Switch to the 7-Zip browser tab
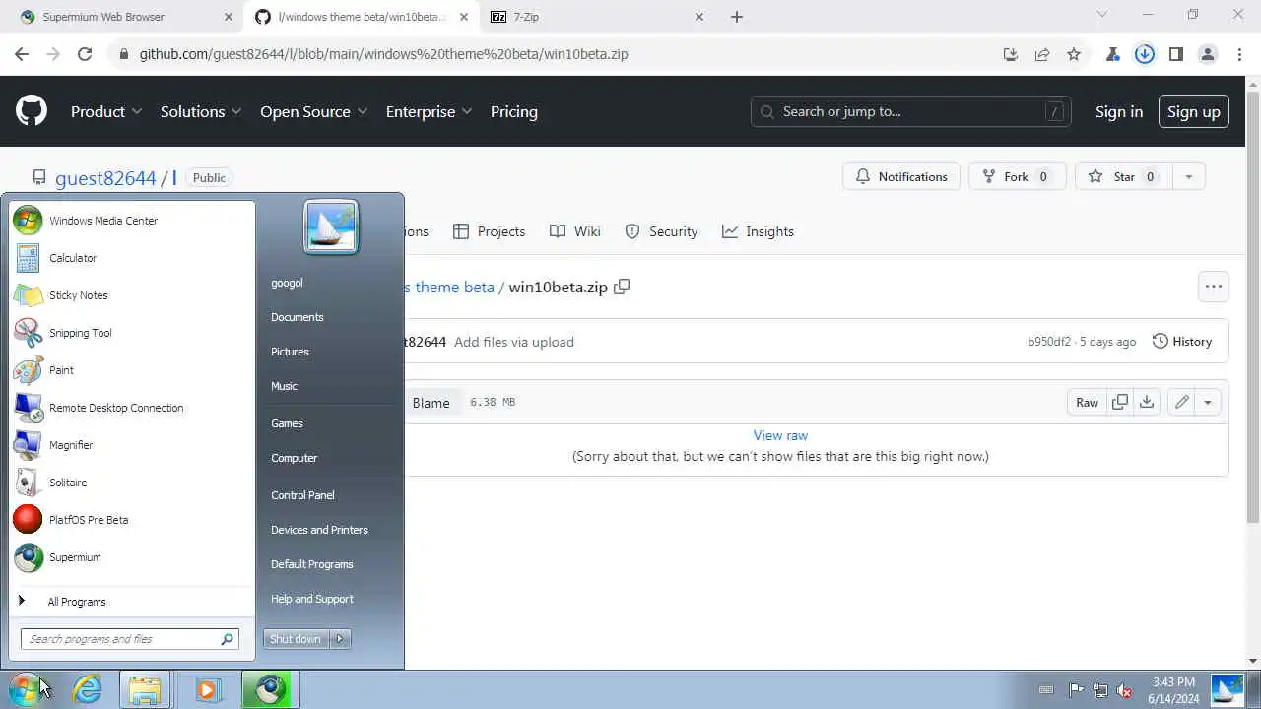This screenshot has width=1261, height=709. click(597, 17)
